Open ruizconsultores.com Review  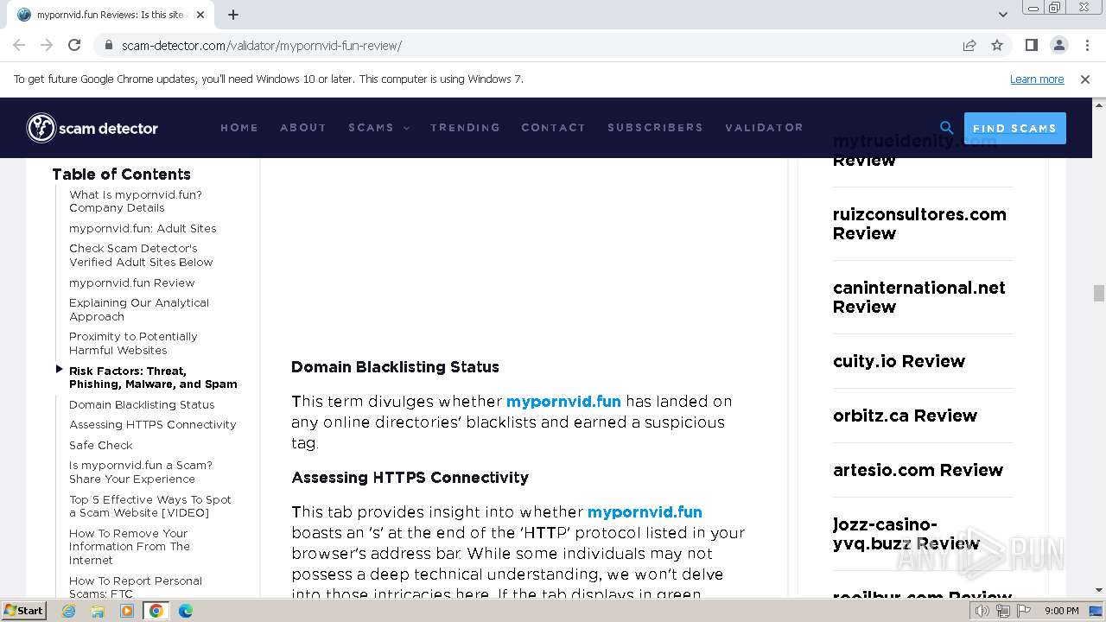919,224
